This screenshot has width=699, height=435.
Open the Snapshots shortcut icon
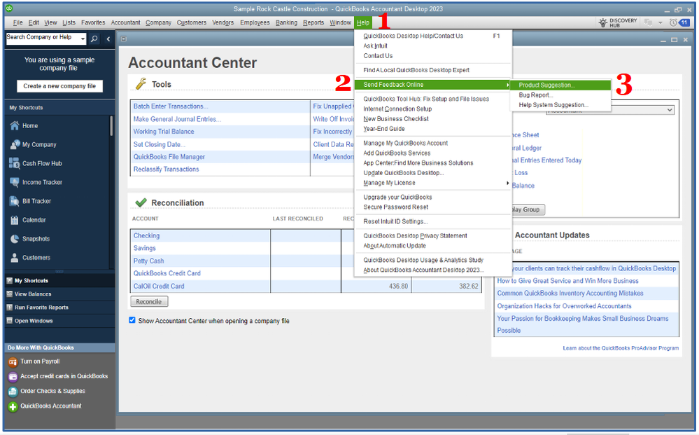[14, 239]
